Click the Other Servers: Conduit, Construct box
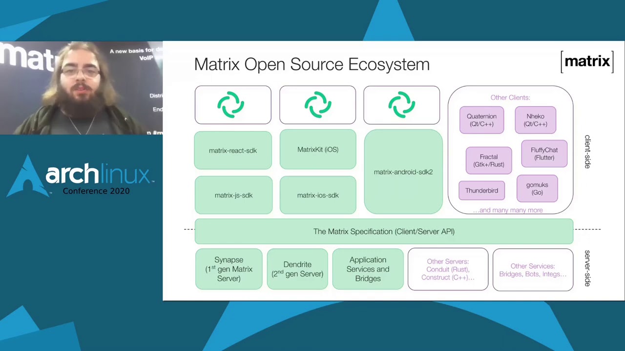 [448, 269]
